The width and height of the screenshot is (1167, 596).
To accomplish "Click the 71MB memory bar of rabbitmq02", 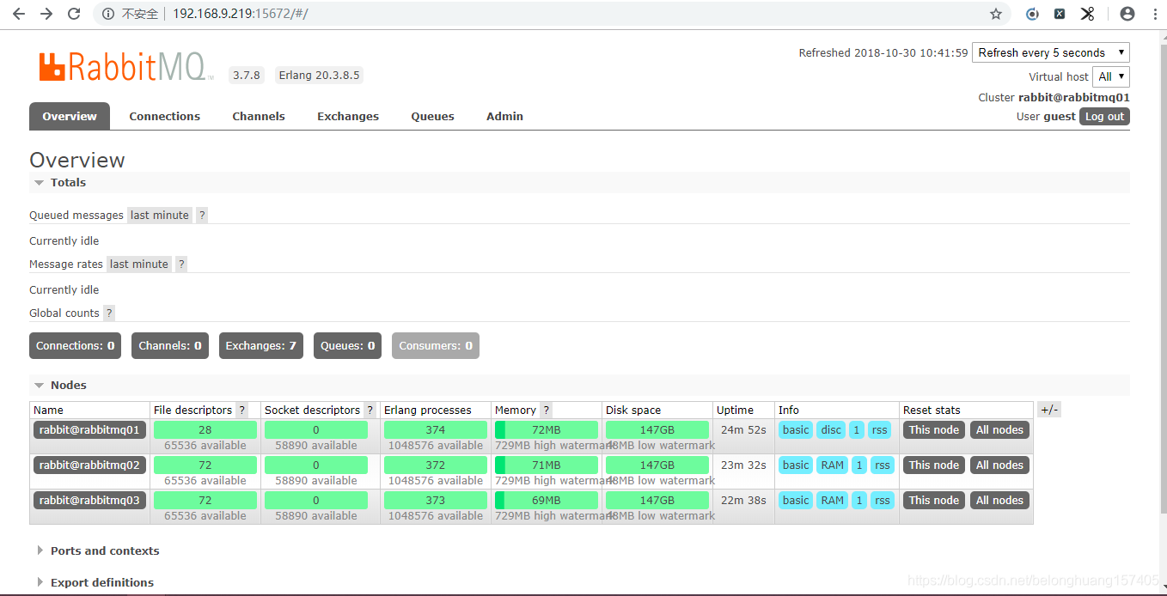I will coord(547,465).
